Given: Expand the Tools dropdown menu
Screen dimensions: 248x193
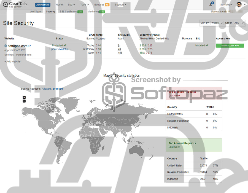Looking at the screenshot, I should tap(85, 5).
